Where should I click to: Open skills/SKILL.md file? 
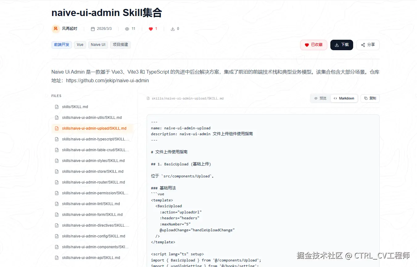point(92,107)
